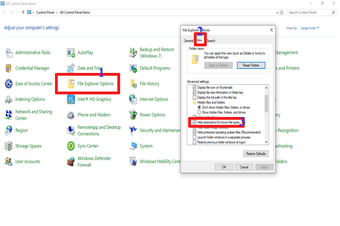Image resolution: width=340 pixels, height=226 pixels.
Task: Toggle Hide protected operating system files checkbox
Action: (194, 132)
